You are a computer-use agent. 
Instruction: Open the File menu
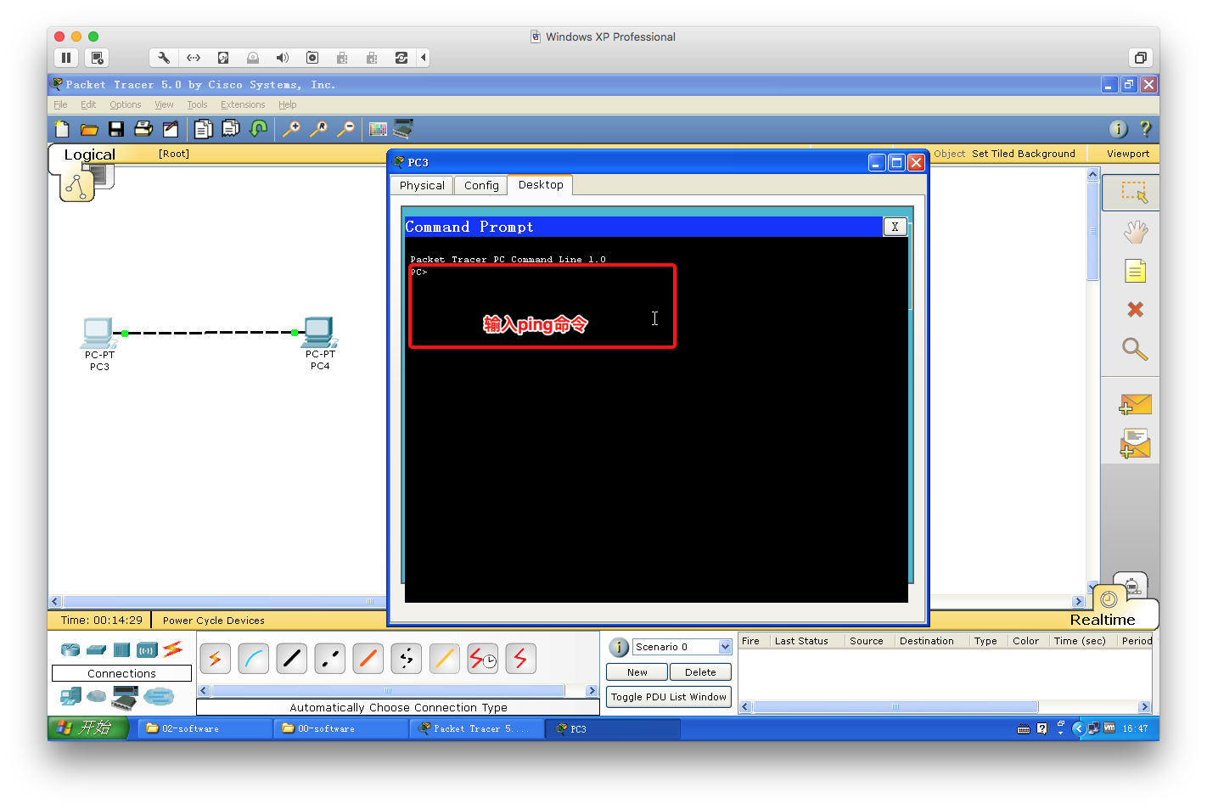point(60,105)
